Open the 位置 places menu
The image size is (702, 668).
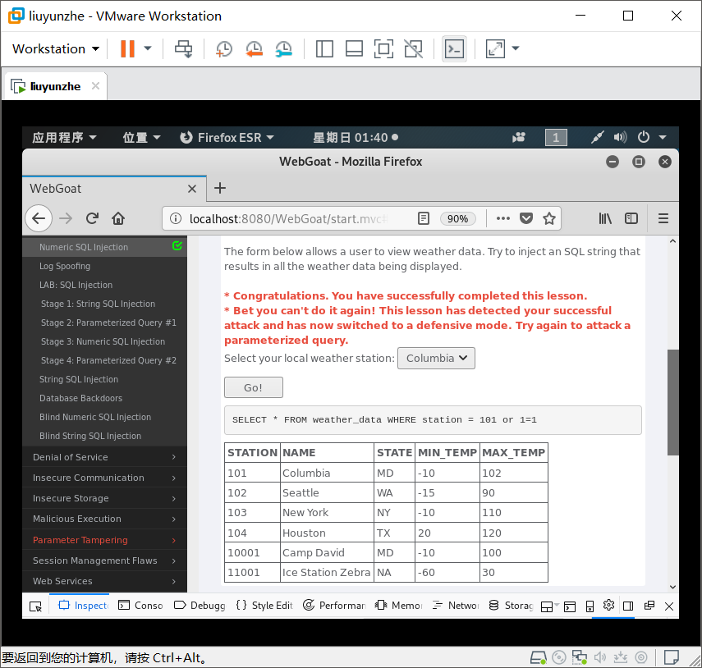141,137
